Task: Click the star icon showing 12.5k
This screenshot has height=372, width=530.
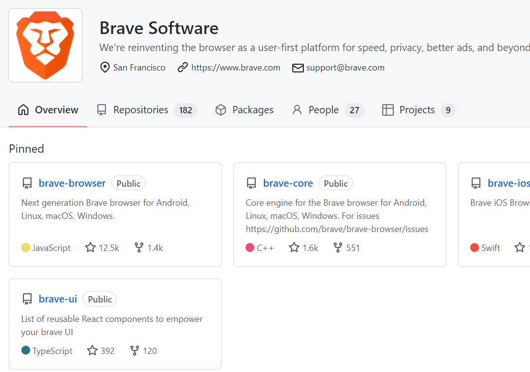Action: [90, 248]
